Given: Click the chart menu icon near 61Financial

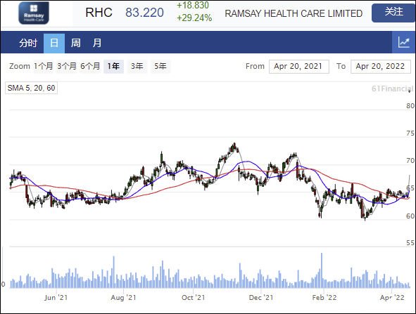Looking at the screenshot, I should [410, 91].
